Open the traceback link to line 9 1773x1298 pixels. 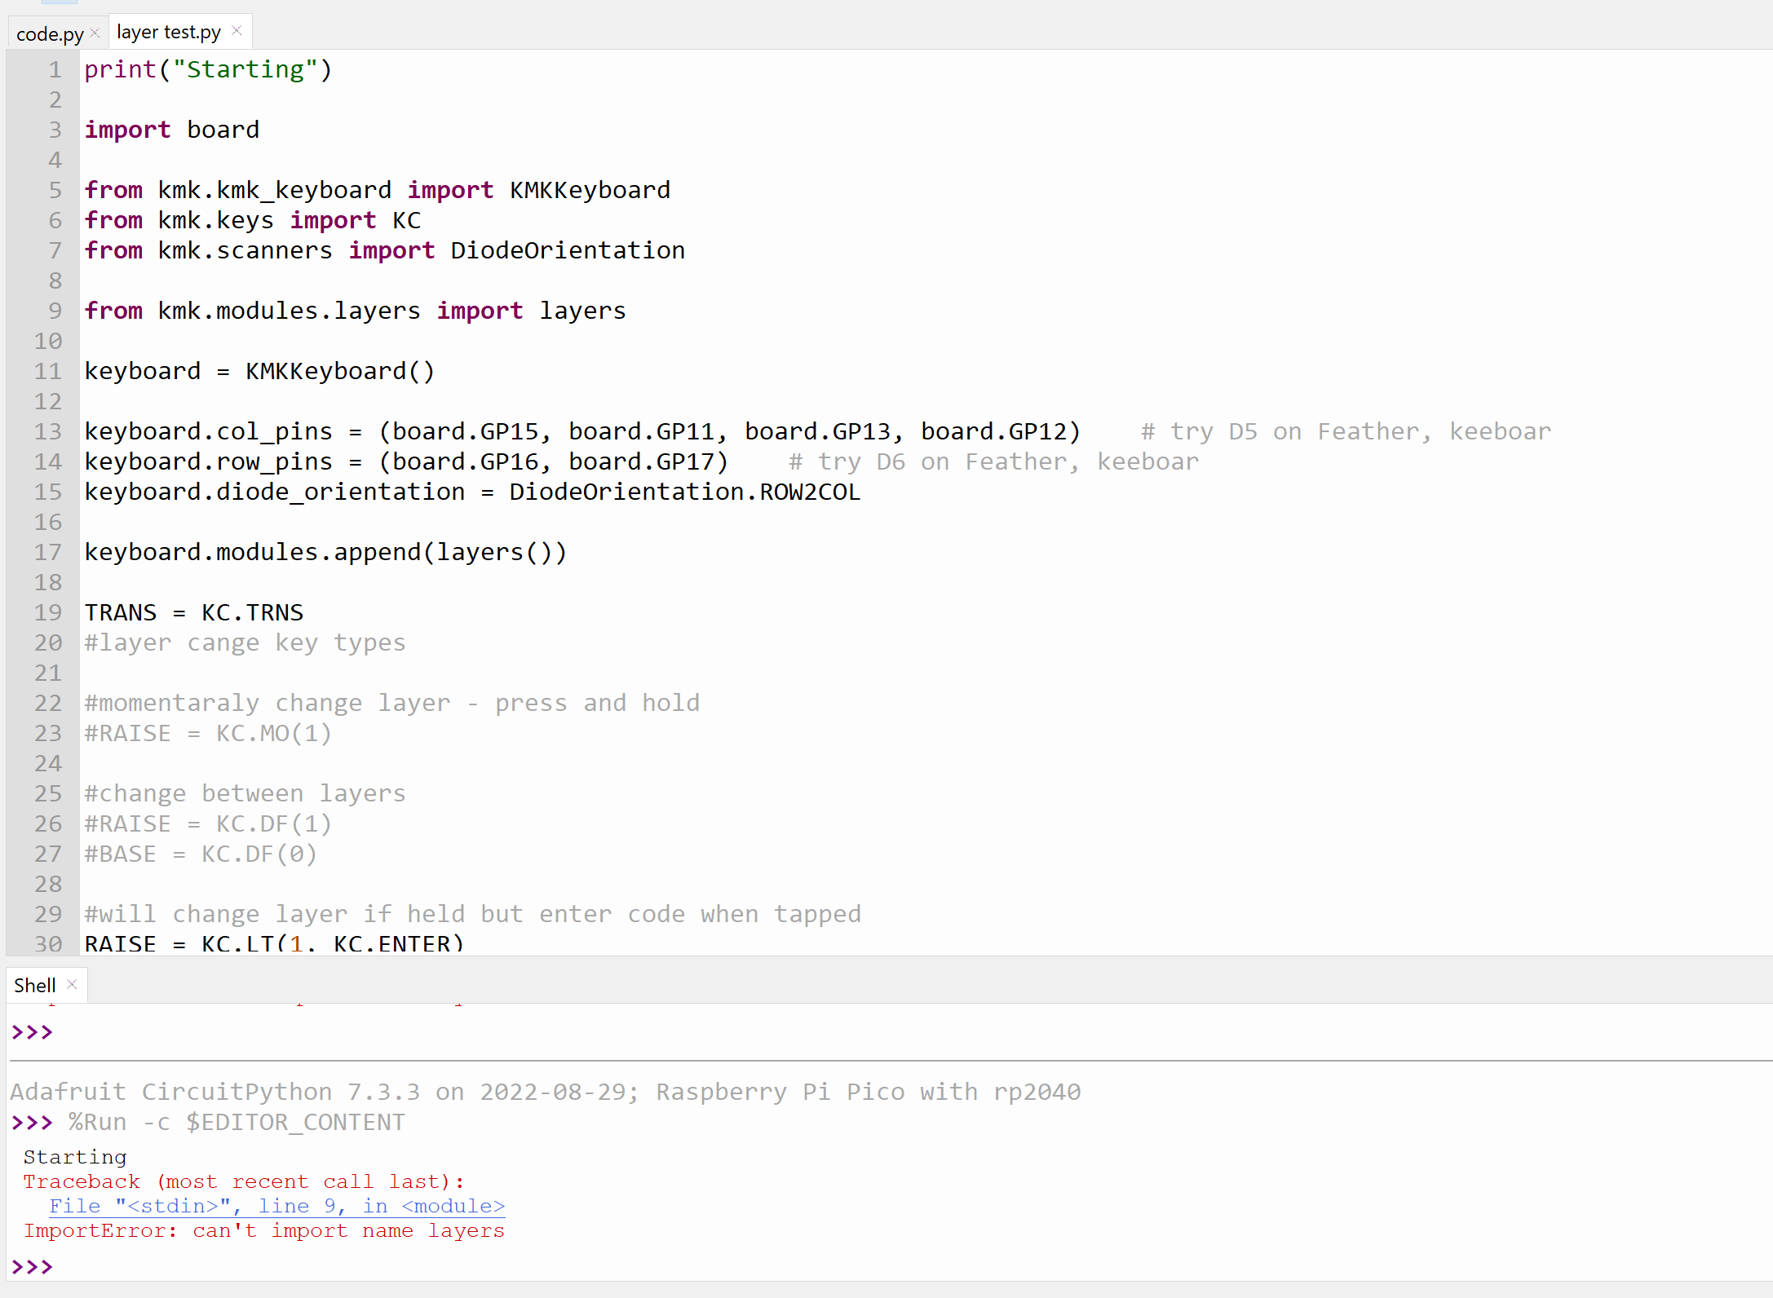[x=276, y=1206]
